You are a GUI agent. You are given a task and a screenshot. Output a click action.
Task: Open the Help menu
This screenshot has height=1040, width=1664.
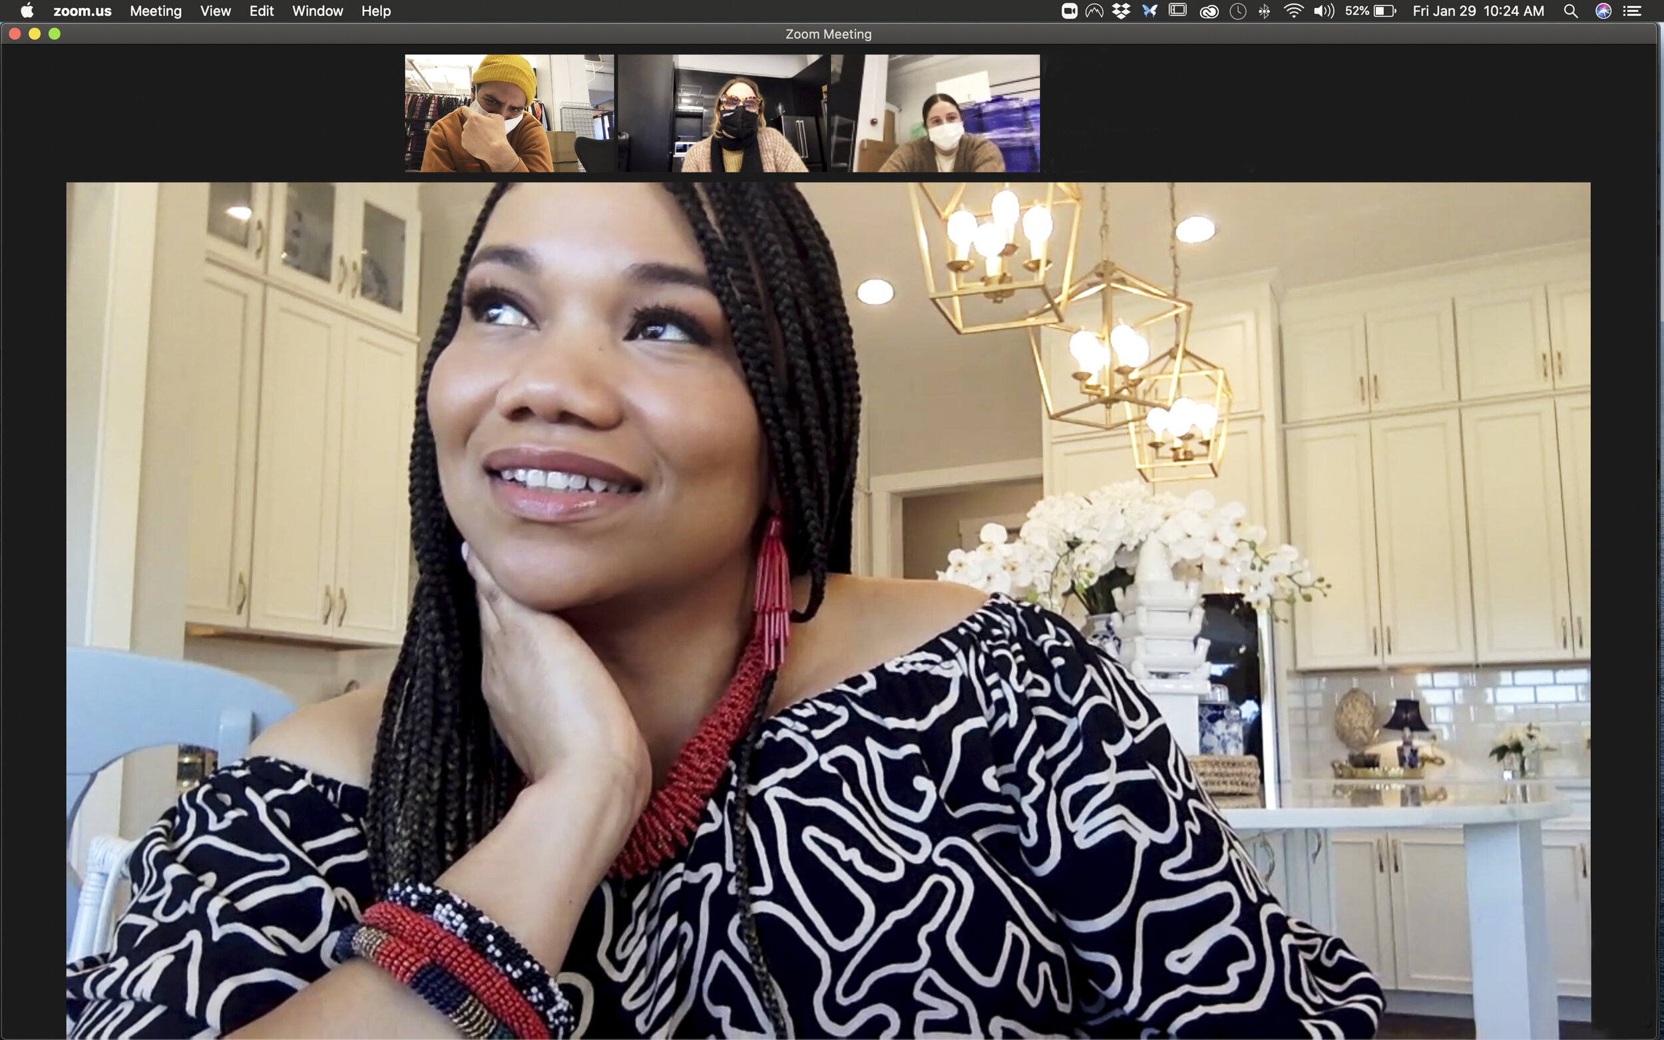(376, 11)
